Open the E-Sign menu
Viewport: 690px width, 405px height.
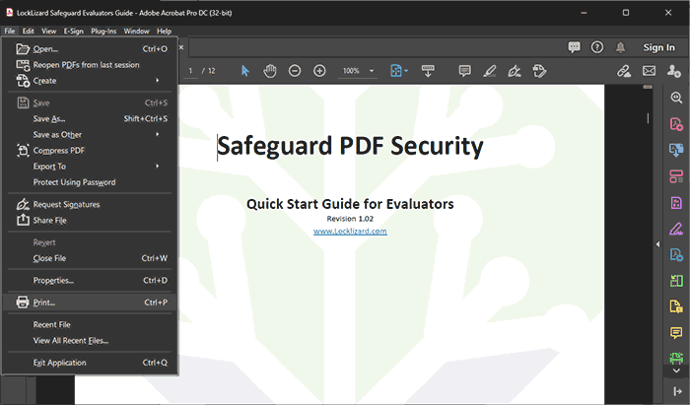click(x=73, y=32)
